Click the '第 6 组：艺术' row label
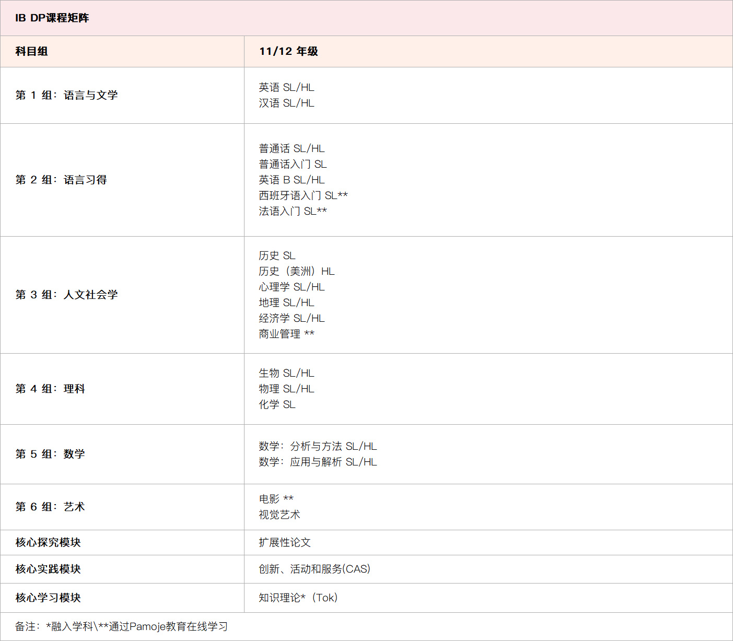 (50, 507)
